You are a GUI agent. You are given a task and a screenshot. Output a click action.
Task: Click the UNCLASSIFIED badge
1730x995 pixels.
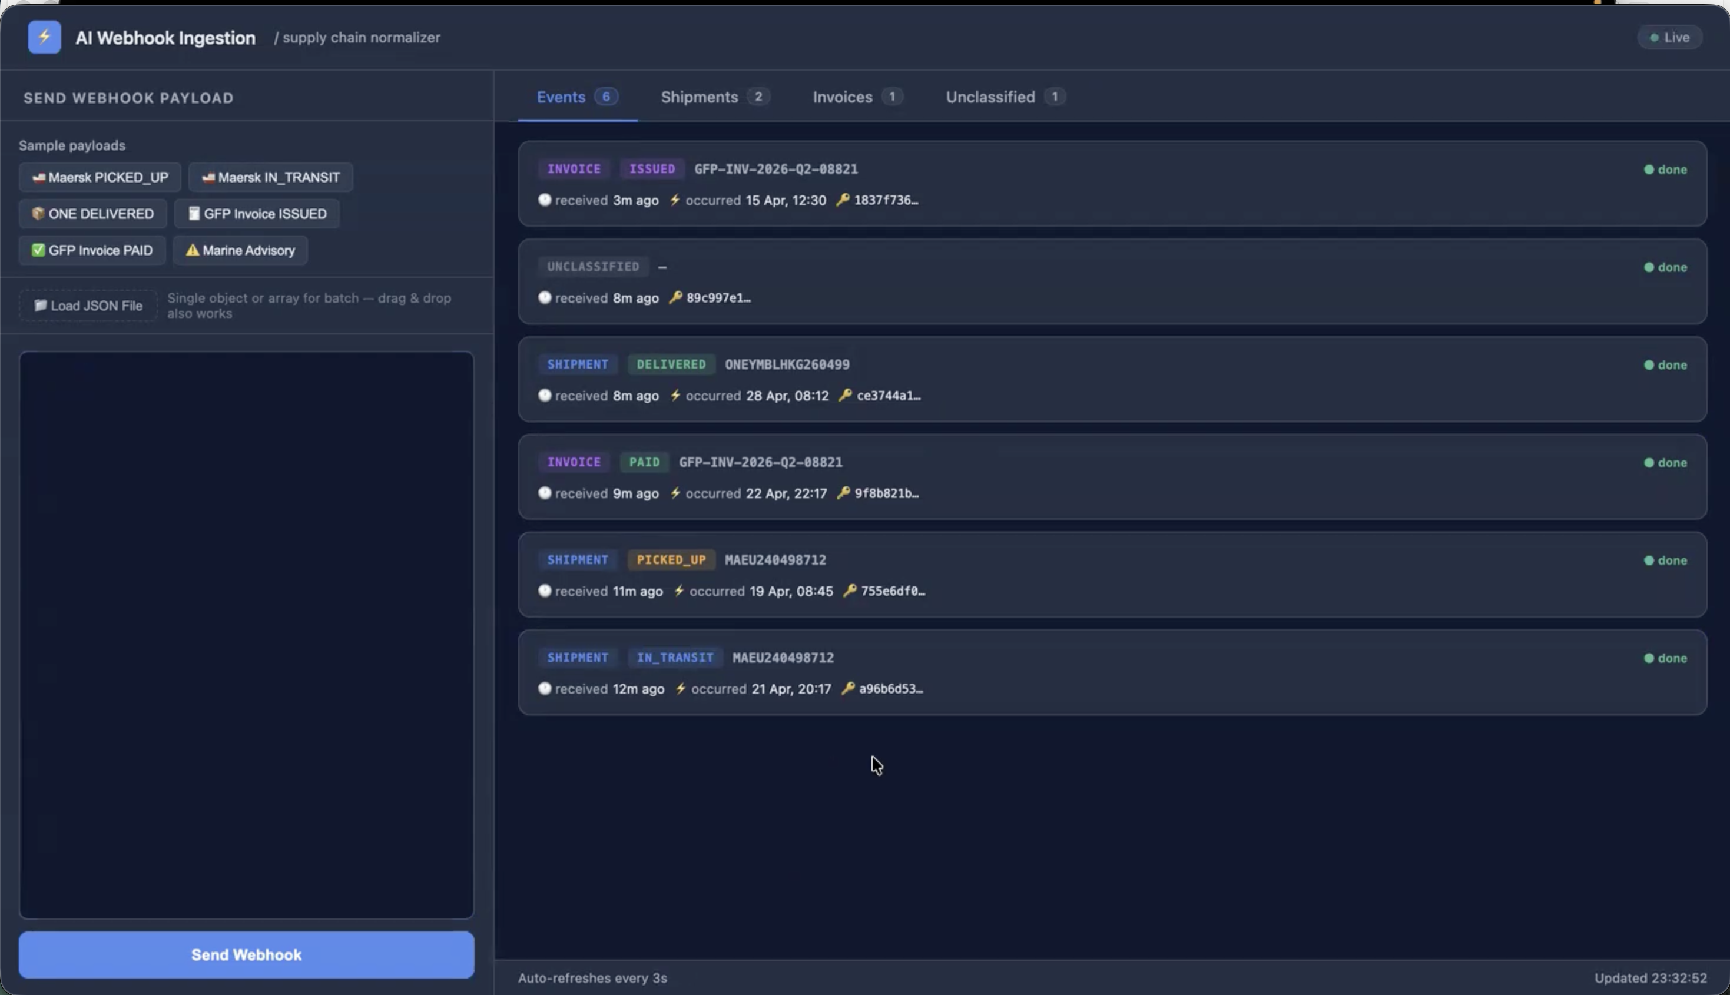(x=593, y=267)
